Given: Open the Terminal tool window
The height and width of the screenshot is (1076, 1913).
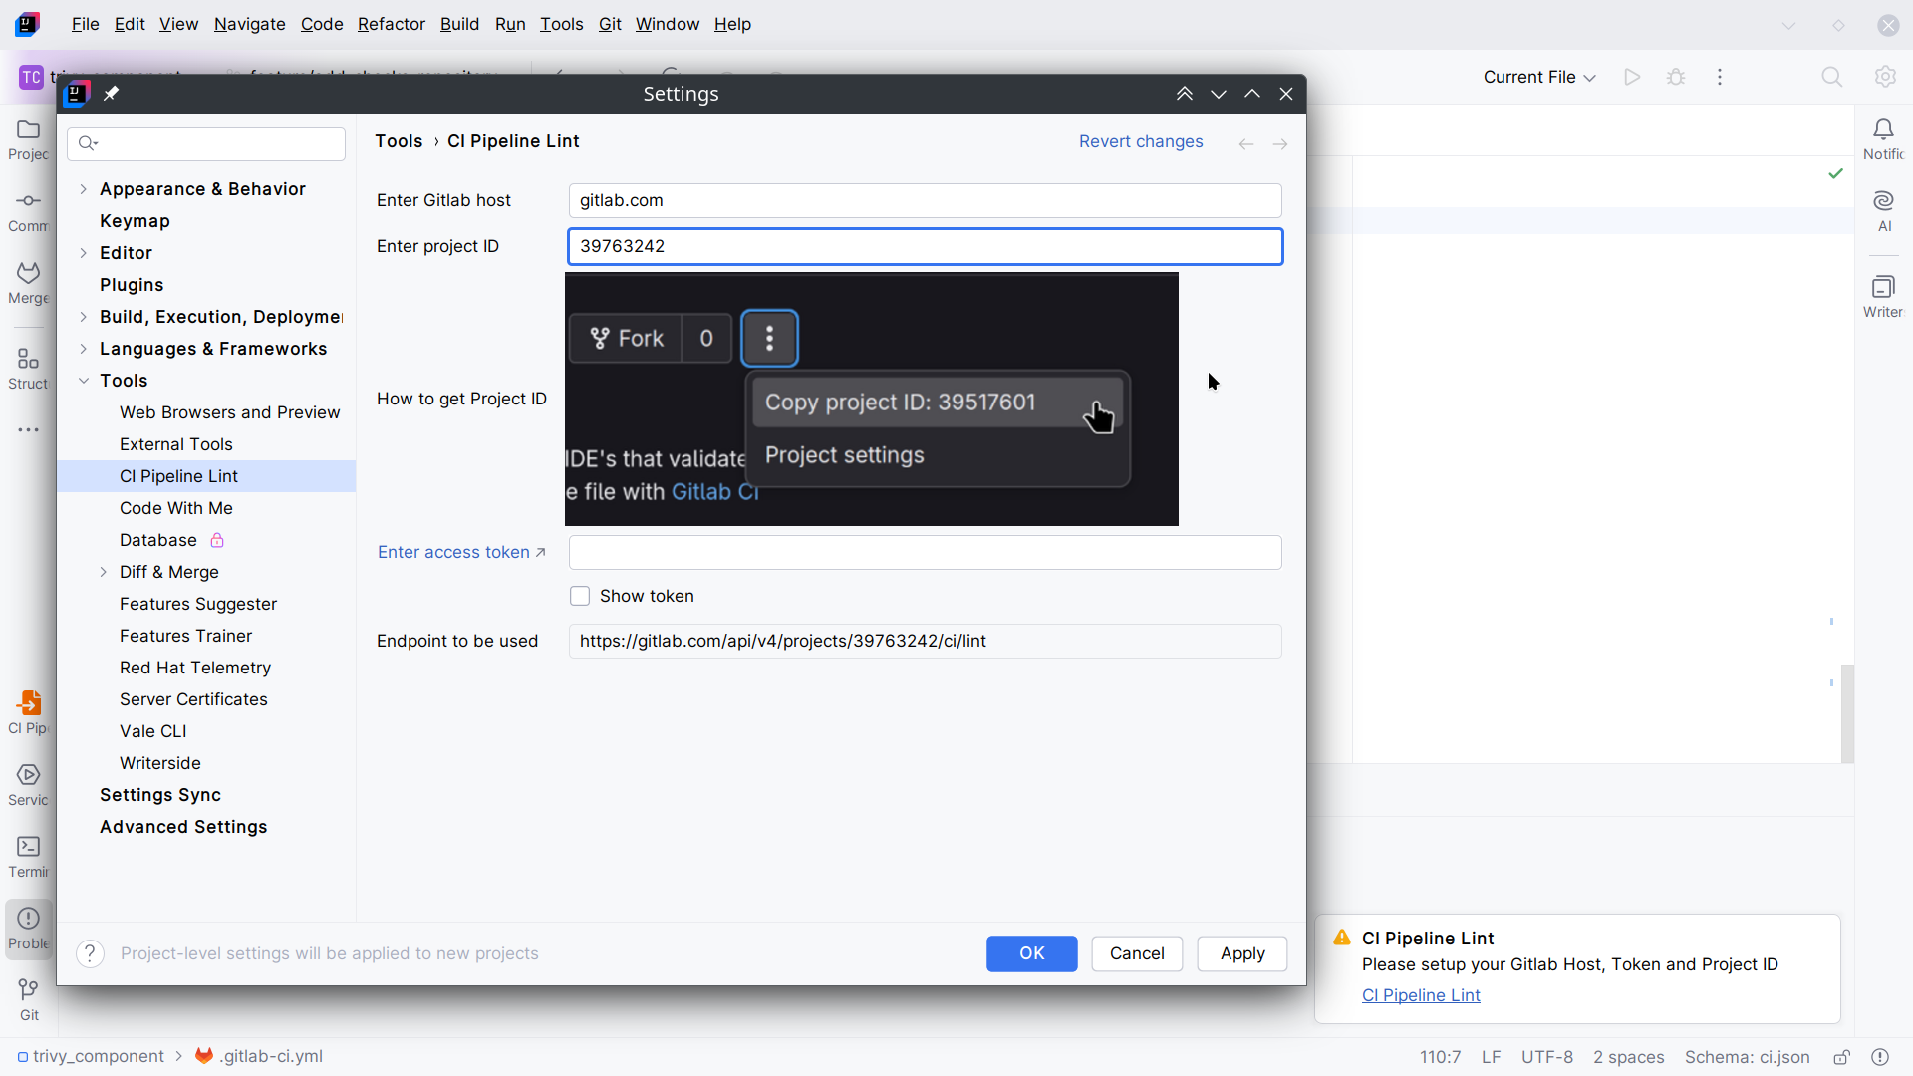Looking at the screenshot, I should pos(28,857).
